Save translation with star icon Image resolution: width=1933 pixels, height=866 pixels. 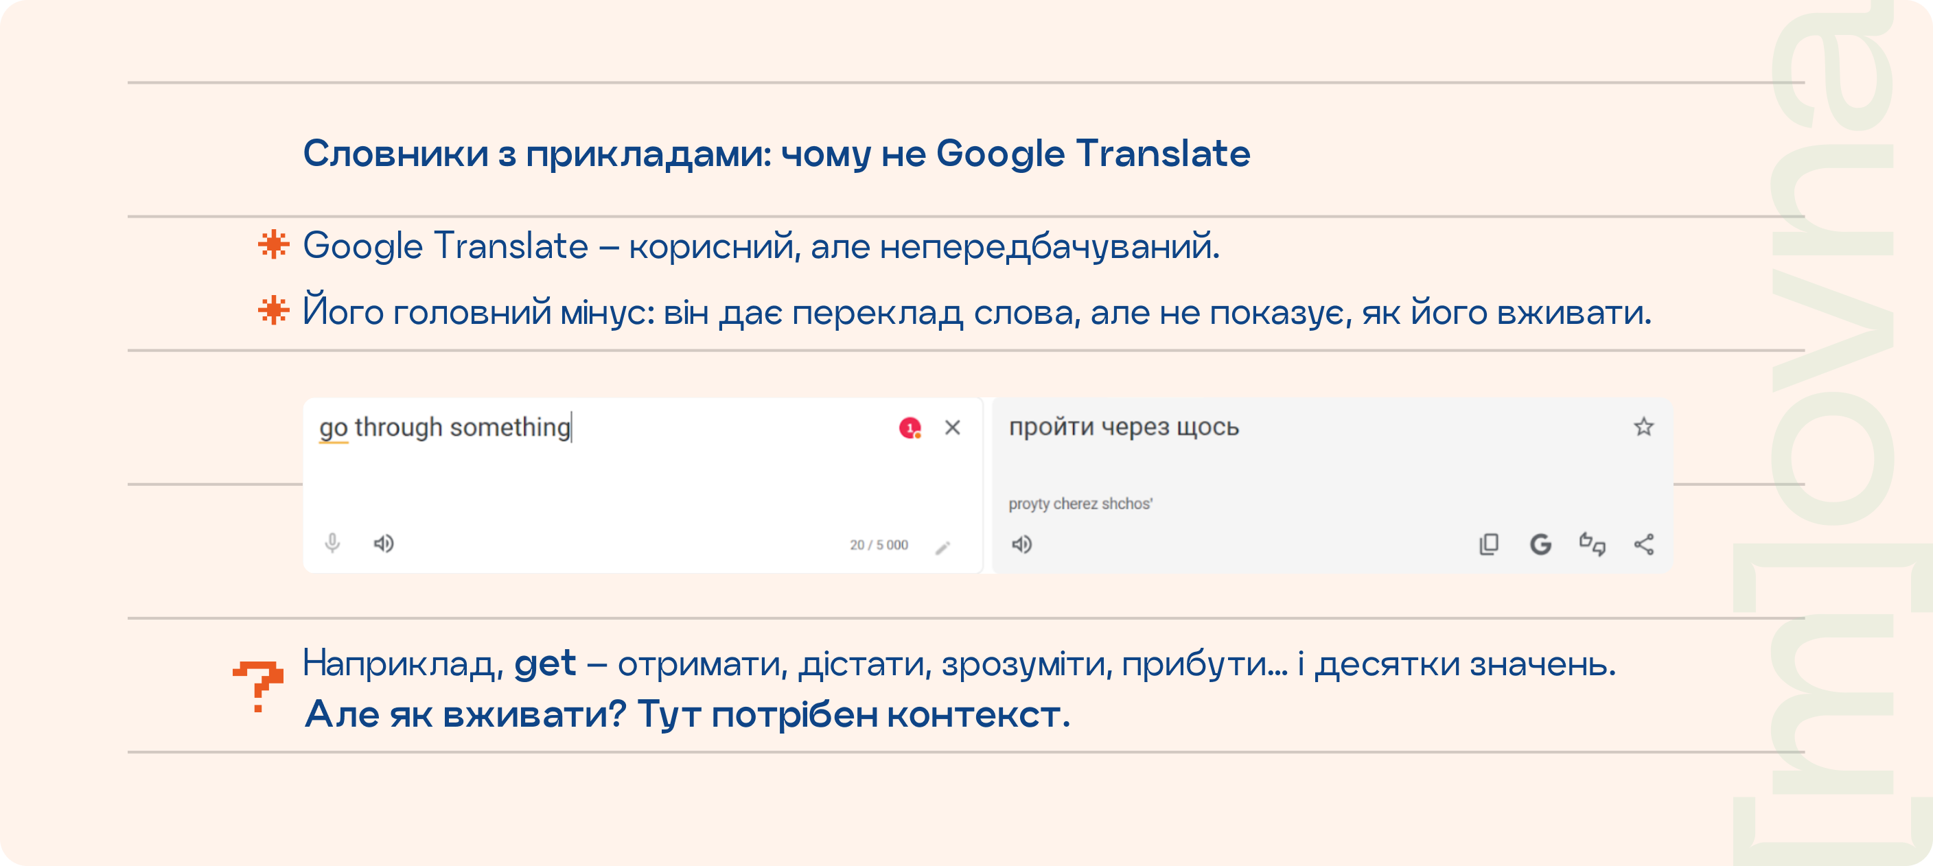1643,427
